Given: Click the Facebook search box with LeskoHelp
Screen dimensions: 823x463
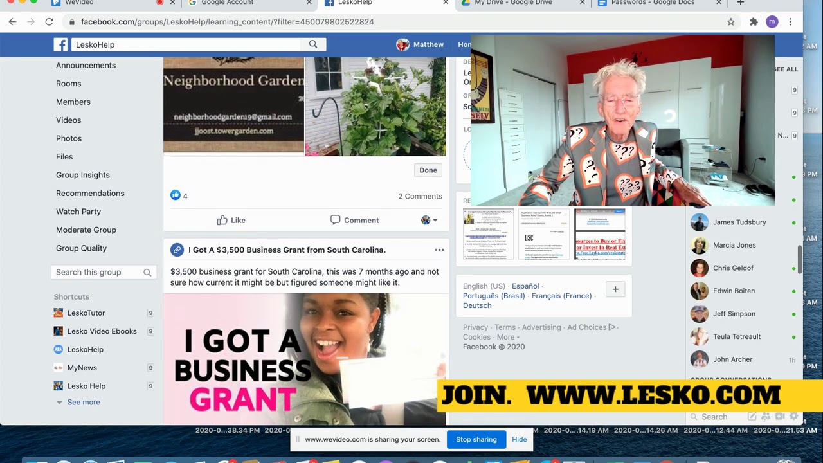Looking at the screenshot, I should point(186,44).
